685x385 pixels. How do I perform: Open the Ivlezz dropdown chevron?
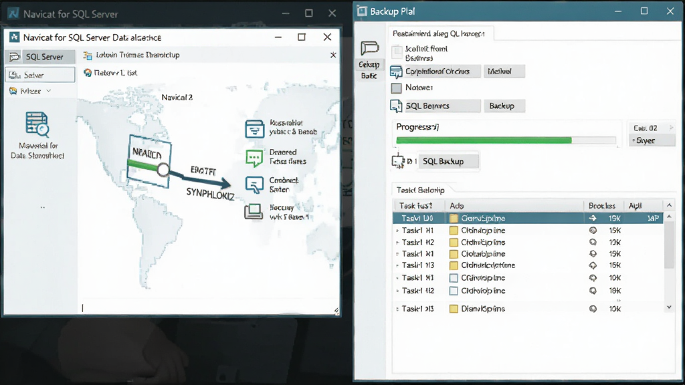[48, 91]
